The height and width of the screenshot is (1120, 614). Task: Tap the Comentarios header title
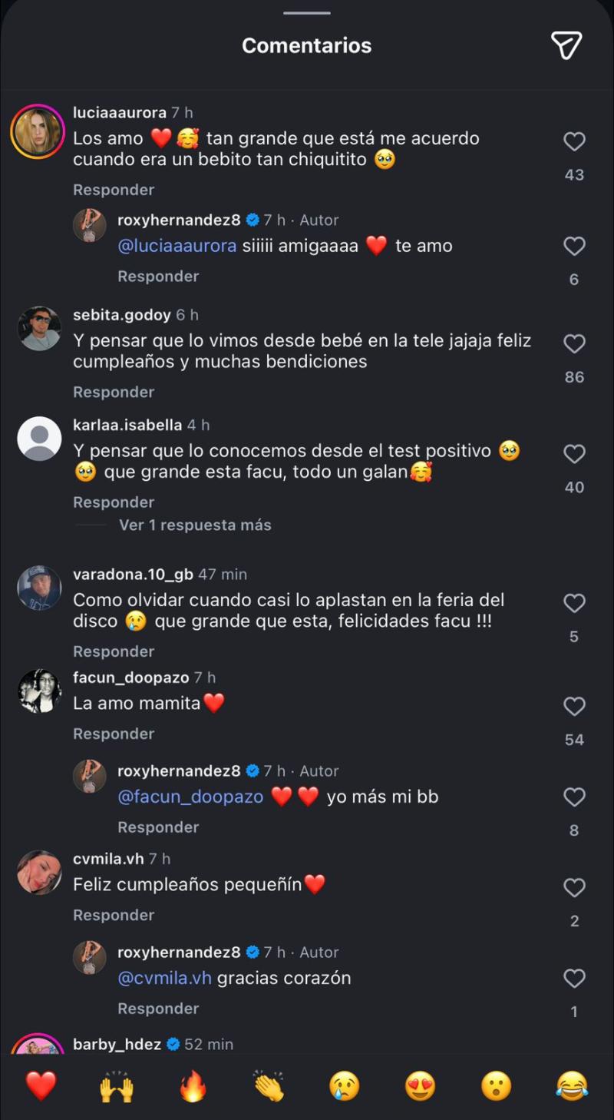coord(306,45)
